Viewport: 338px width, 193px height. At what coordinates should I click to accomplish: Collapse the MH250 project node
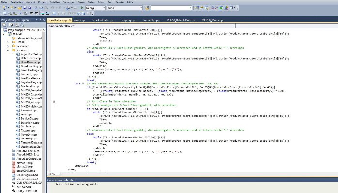[x=4, y=34]
